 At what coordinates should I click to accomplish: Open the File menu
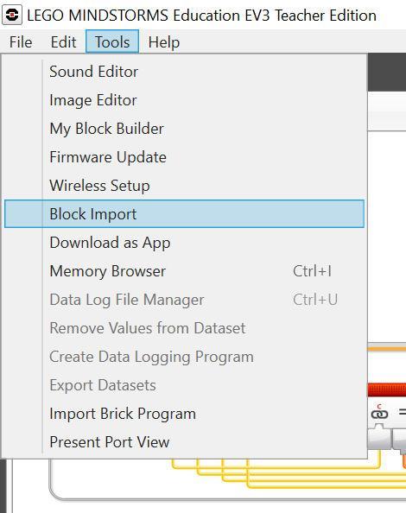pyautogui.click(x=21, y=41)
